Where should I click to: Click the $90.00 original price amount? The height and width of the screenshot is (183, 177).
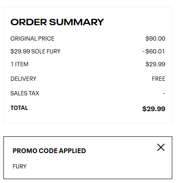tap(156, 38)
